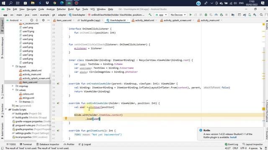Open the VCS menu
Screen dimensions: 268x150
pyautogui.click(x=93, y=9)
